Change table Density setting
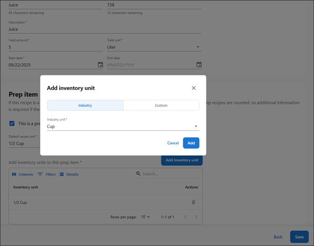The width and height of the screenshot is (314, 246). [x=69, y=174]
